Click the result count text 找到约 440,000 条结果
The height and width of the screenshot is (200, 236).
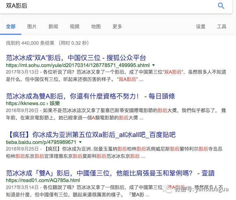pos(30,43)
